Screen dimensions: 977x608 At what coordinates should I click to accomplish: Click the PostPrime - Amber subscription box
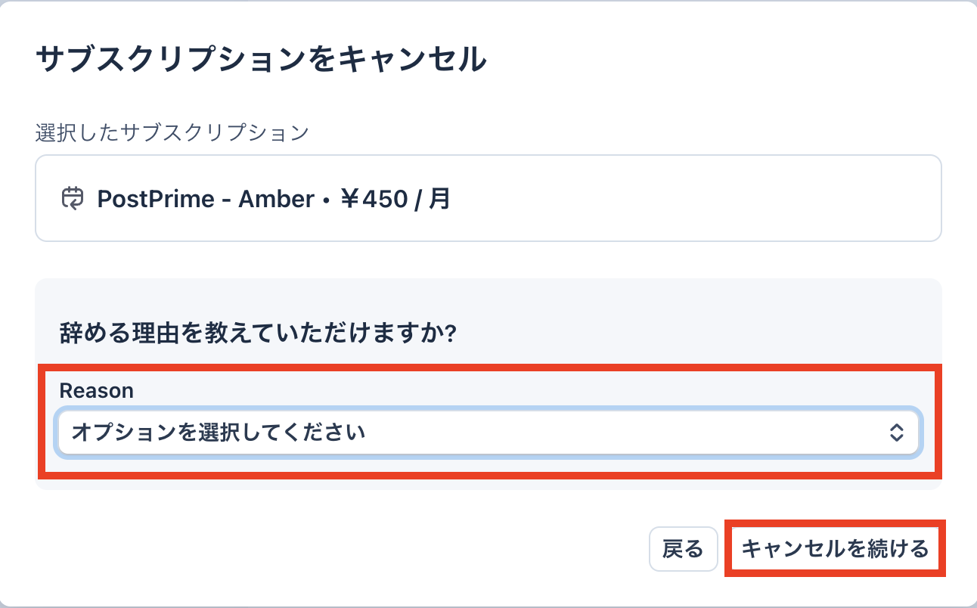pyautogui.click(x=488, y=198)
